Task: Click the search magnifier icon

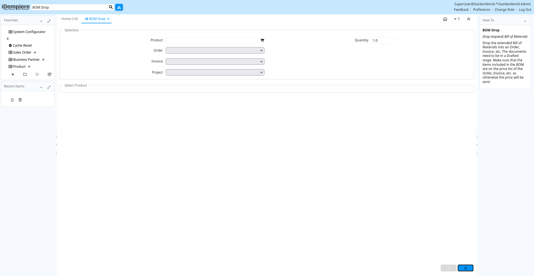Action: pyautogui.click(x=111, y=7)
